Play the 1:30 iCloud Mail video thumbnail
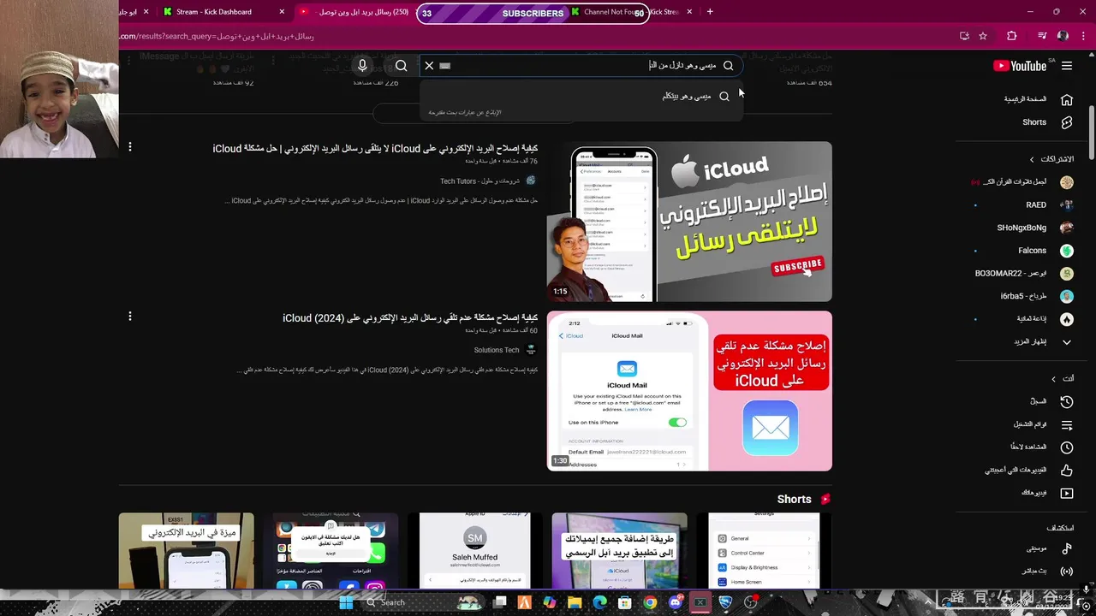The height and width of the screenshot is (616, 1096). tap(689, 391)
